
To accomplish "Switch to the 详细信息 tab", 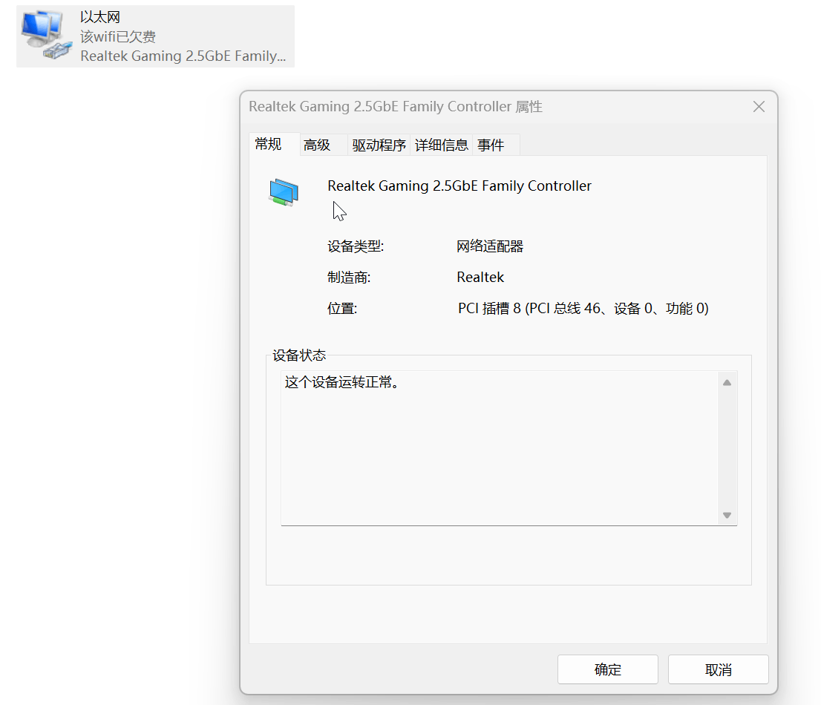I will [x=442, y=145].
